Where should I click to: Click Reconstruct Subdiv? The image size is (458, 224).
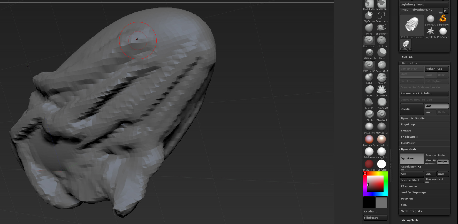(424, 94)
